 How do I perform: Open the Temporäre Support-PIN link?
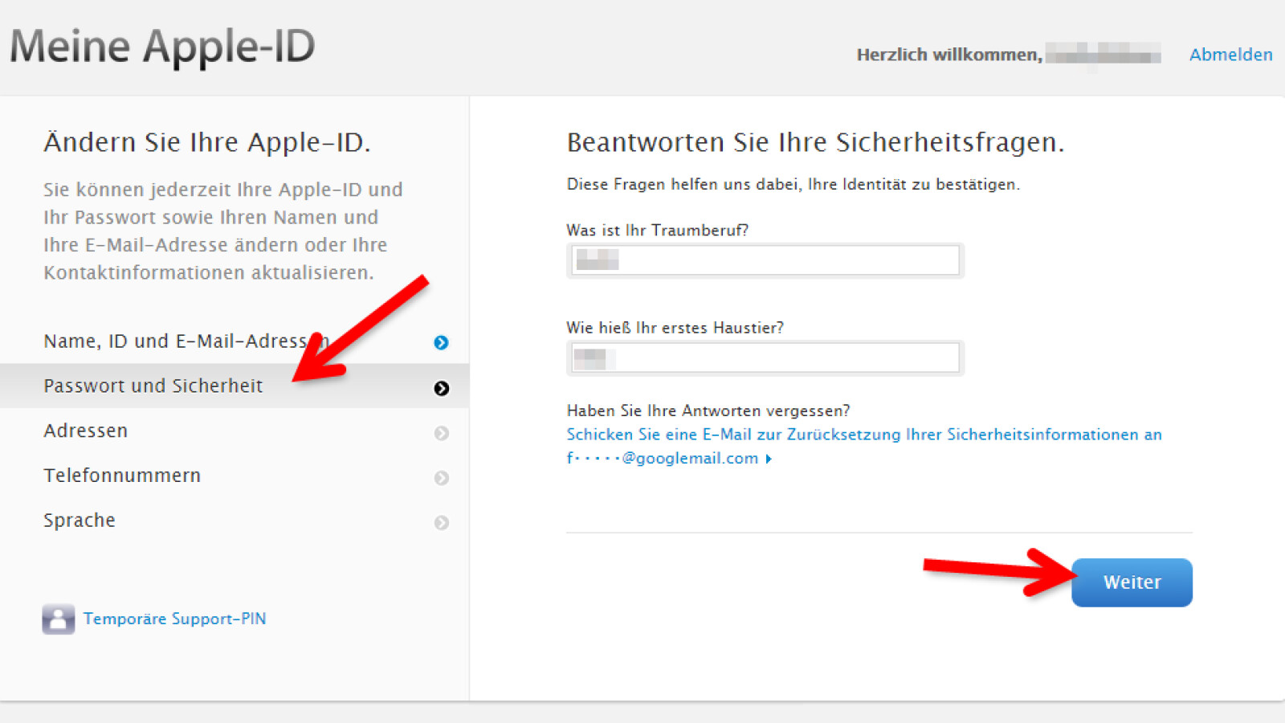[174, 619]
